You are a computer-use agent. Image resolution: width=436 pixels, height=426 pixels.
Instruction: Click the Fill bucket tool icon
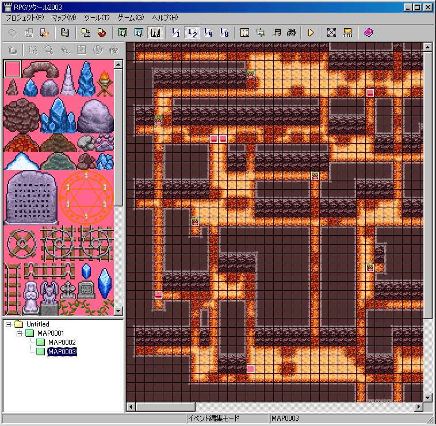click(x=114, y=50)
